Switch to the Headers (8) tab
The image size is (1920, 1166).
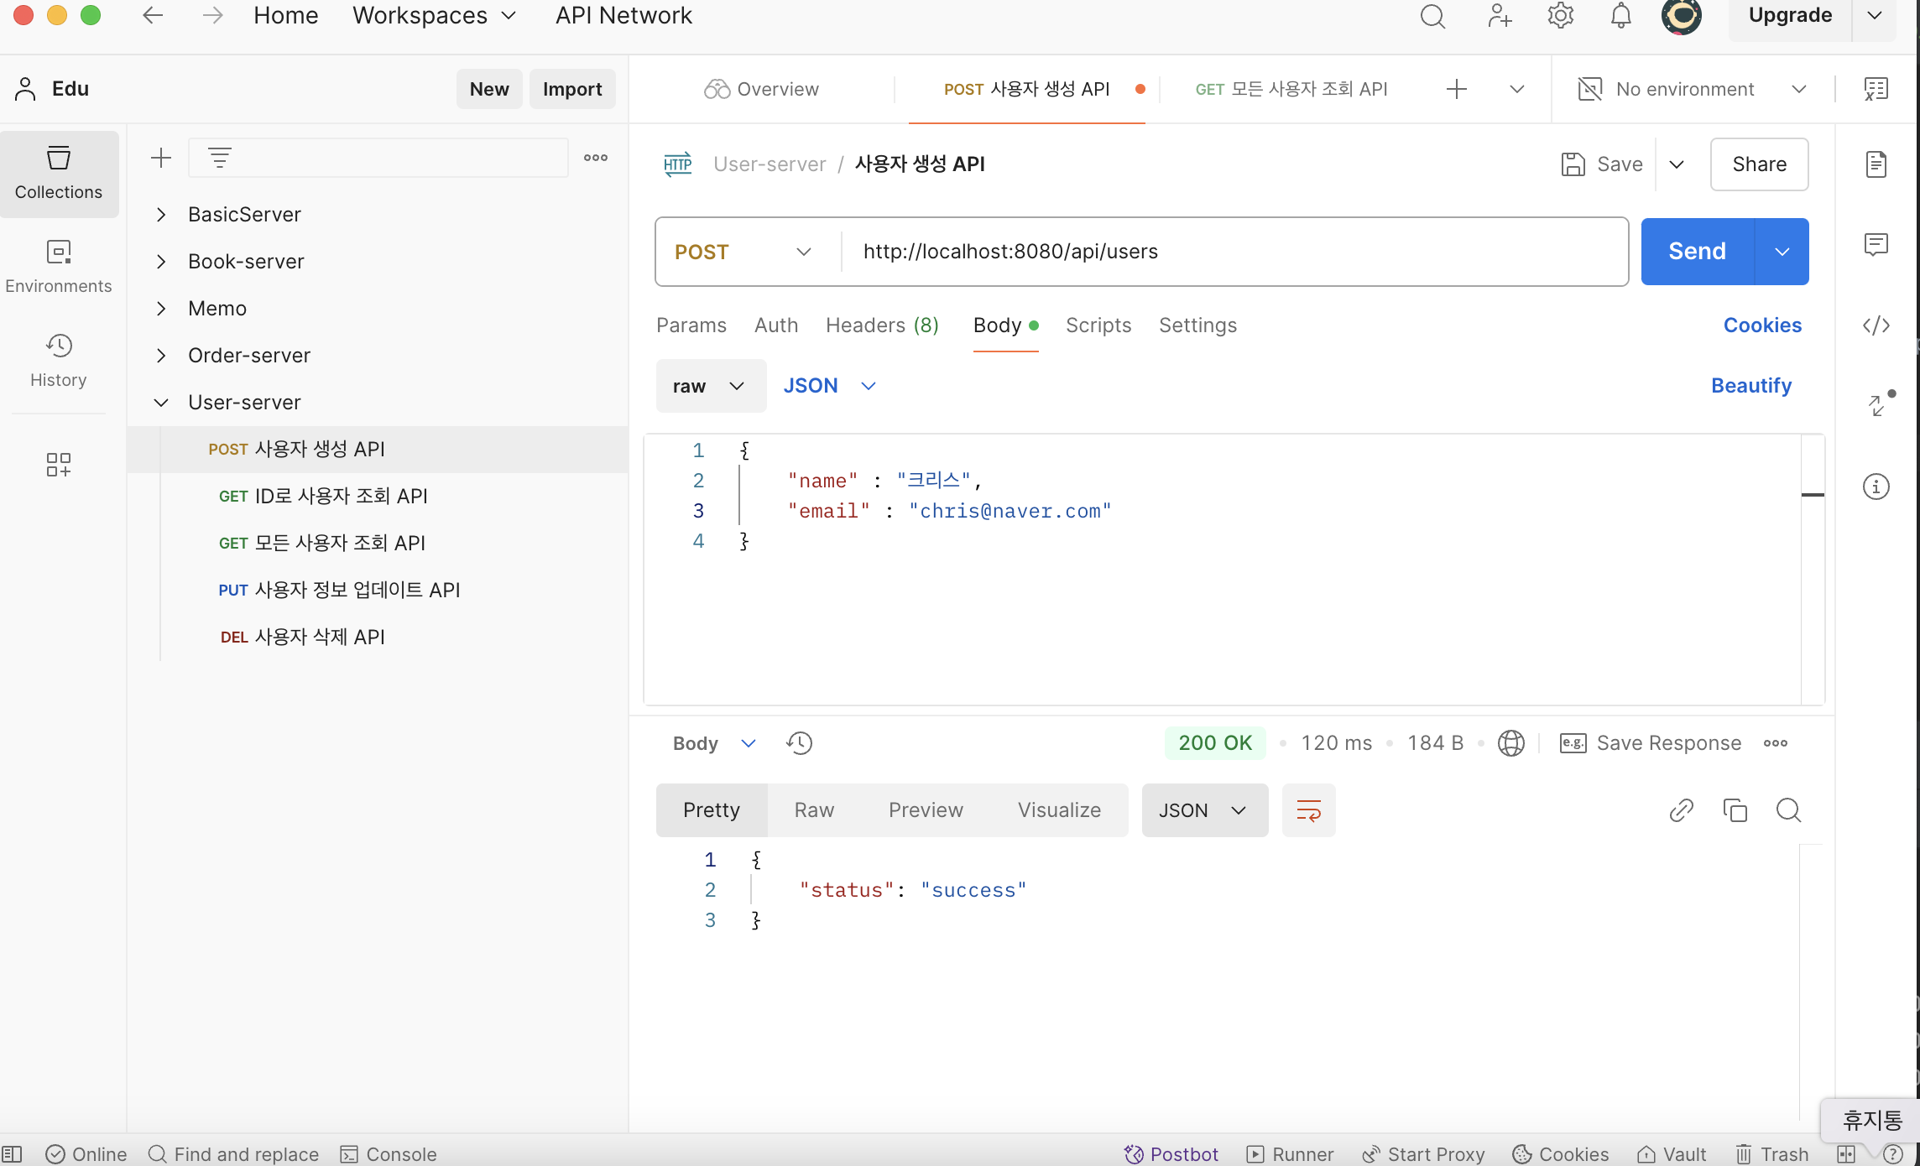[x=881, y=325]
